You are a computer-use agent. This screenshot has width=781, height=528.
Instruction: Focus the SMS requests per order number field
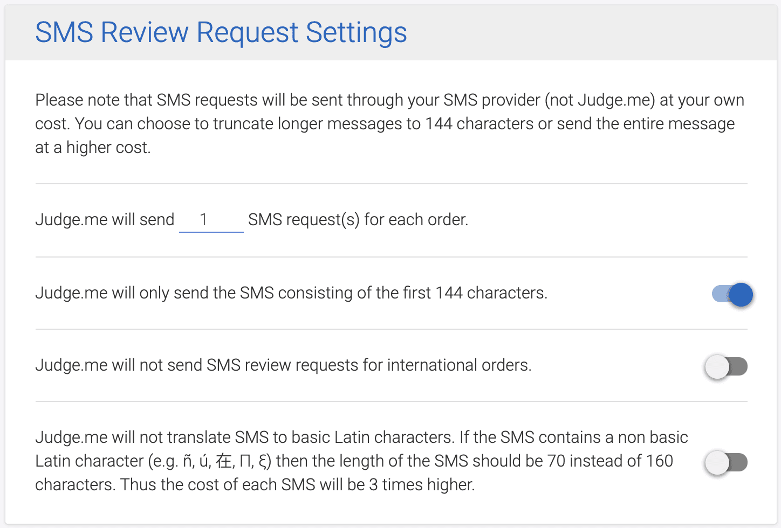(x=211, y=220)
